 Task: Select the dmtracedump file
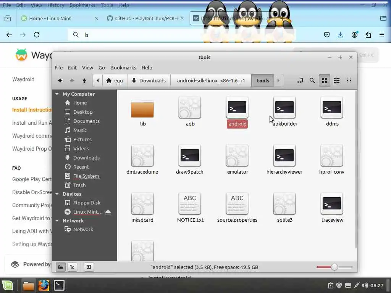pos(142,156)
